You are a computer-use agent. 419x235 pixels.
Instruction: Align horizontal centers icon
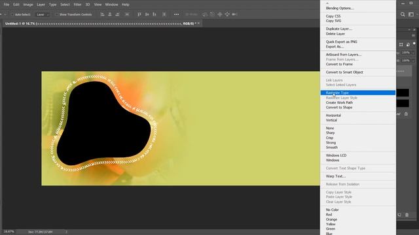(110, 14)
